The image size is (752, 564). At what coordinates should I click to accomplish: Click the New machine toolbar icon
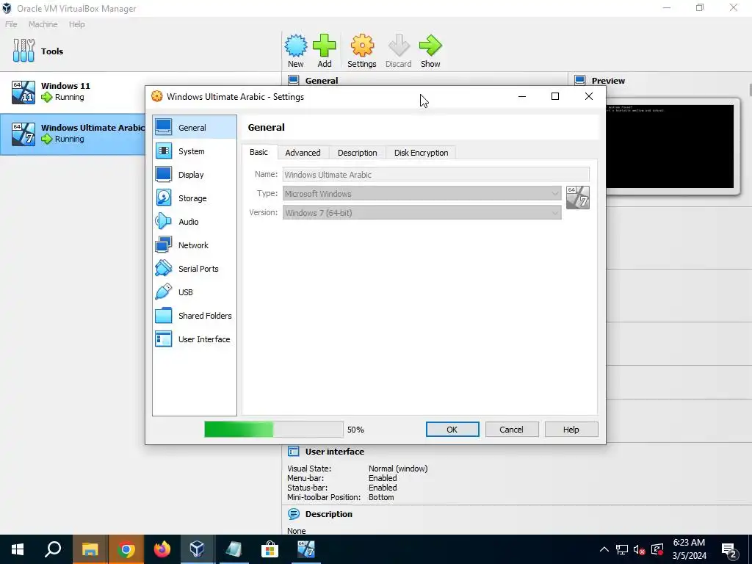coord(296,46)
